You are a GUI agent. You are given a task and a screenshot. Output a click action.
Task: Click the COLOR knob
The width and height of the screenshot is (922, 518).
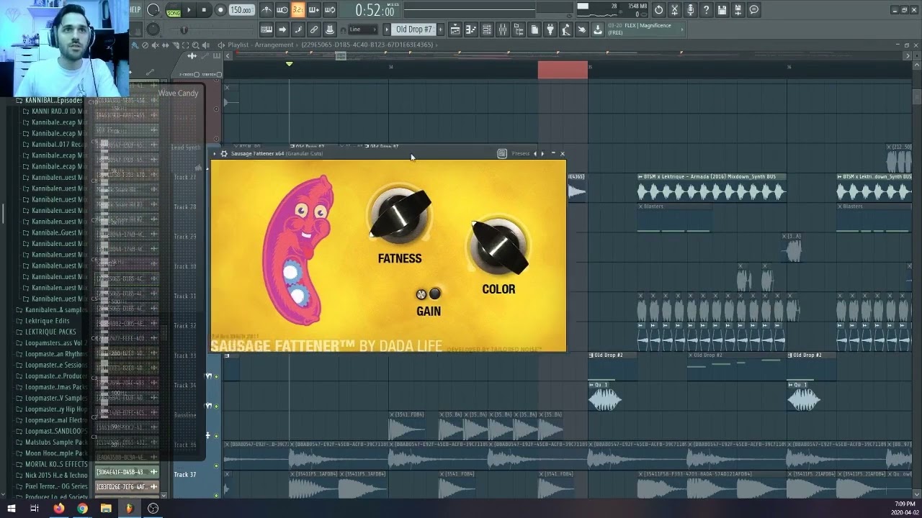click(x=499, y=246)
